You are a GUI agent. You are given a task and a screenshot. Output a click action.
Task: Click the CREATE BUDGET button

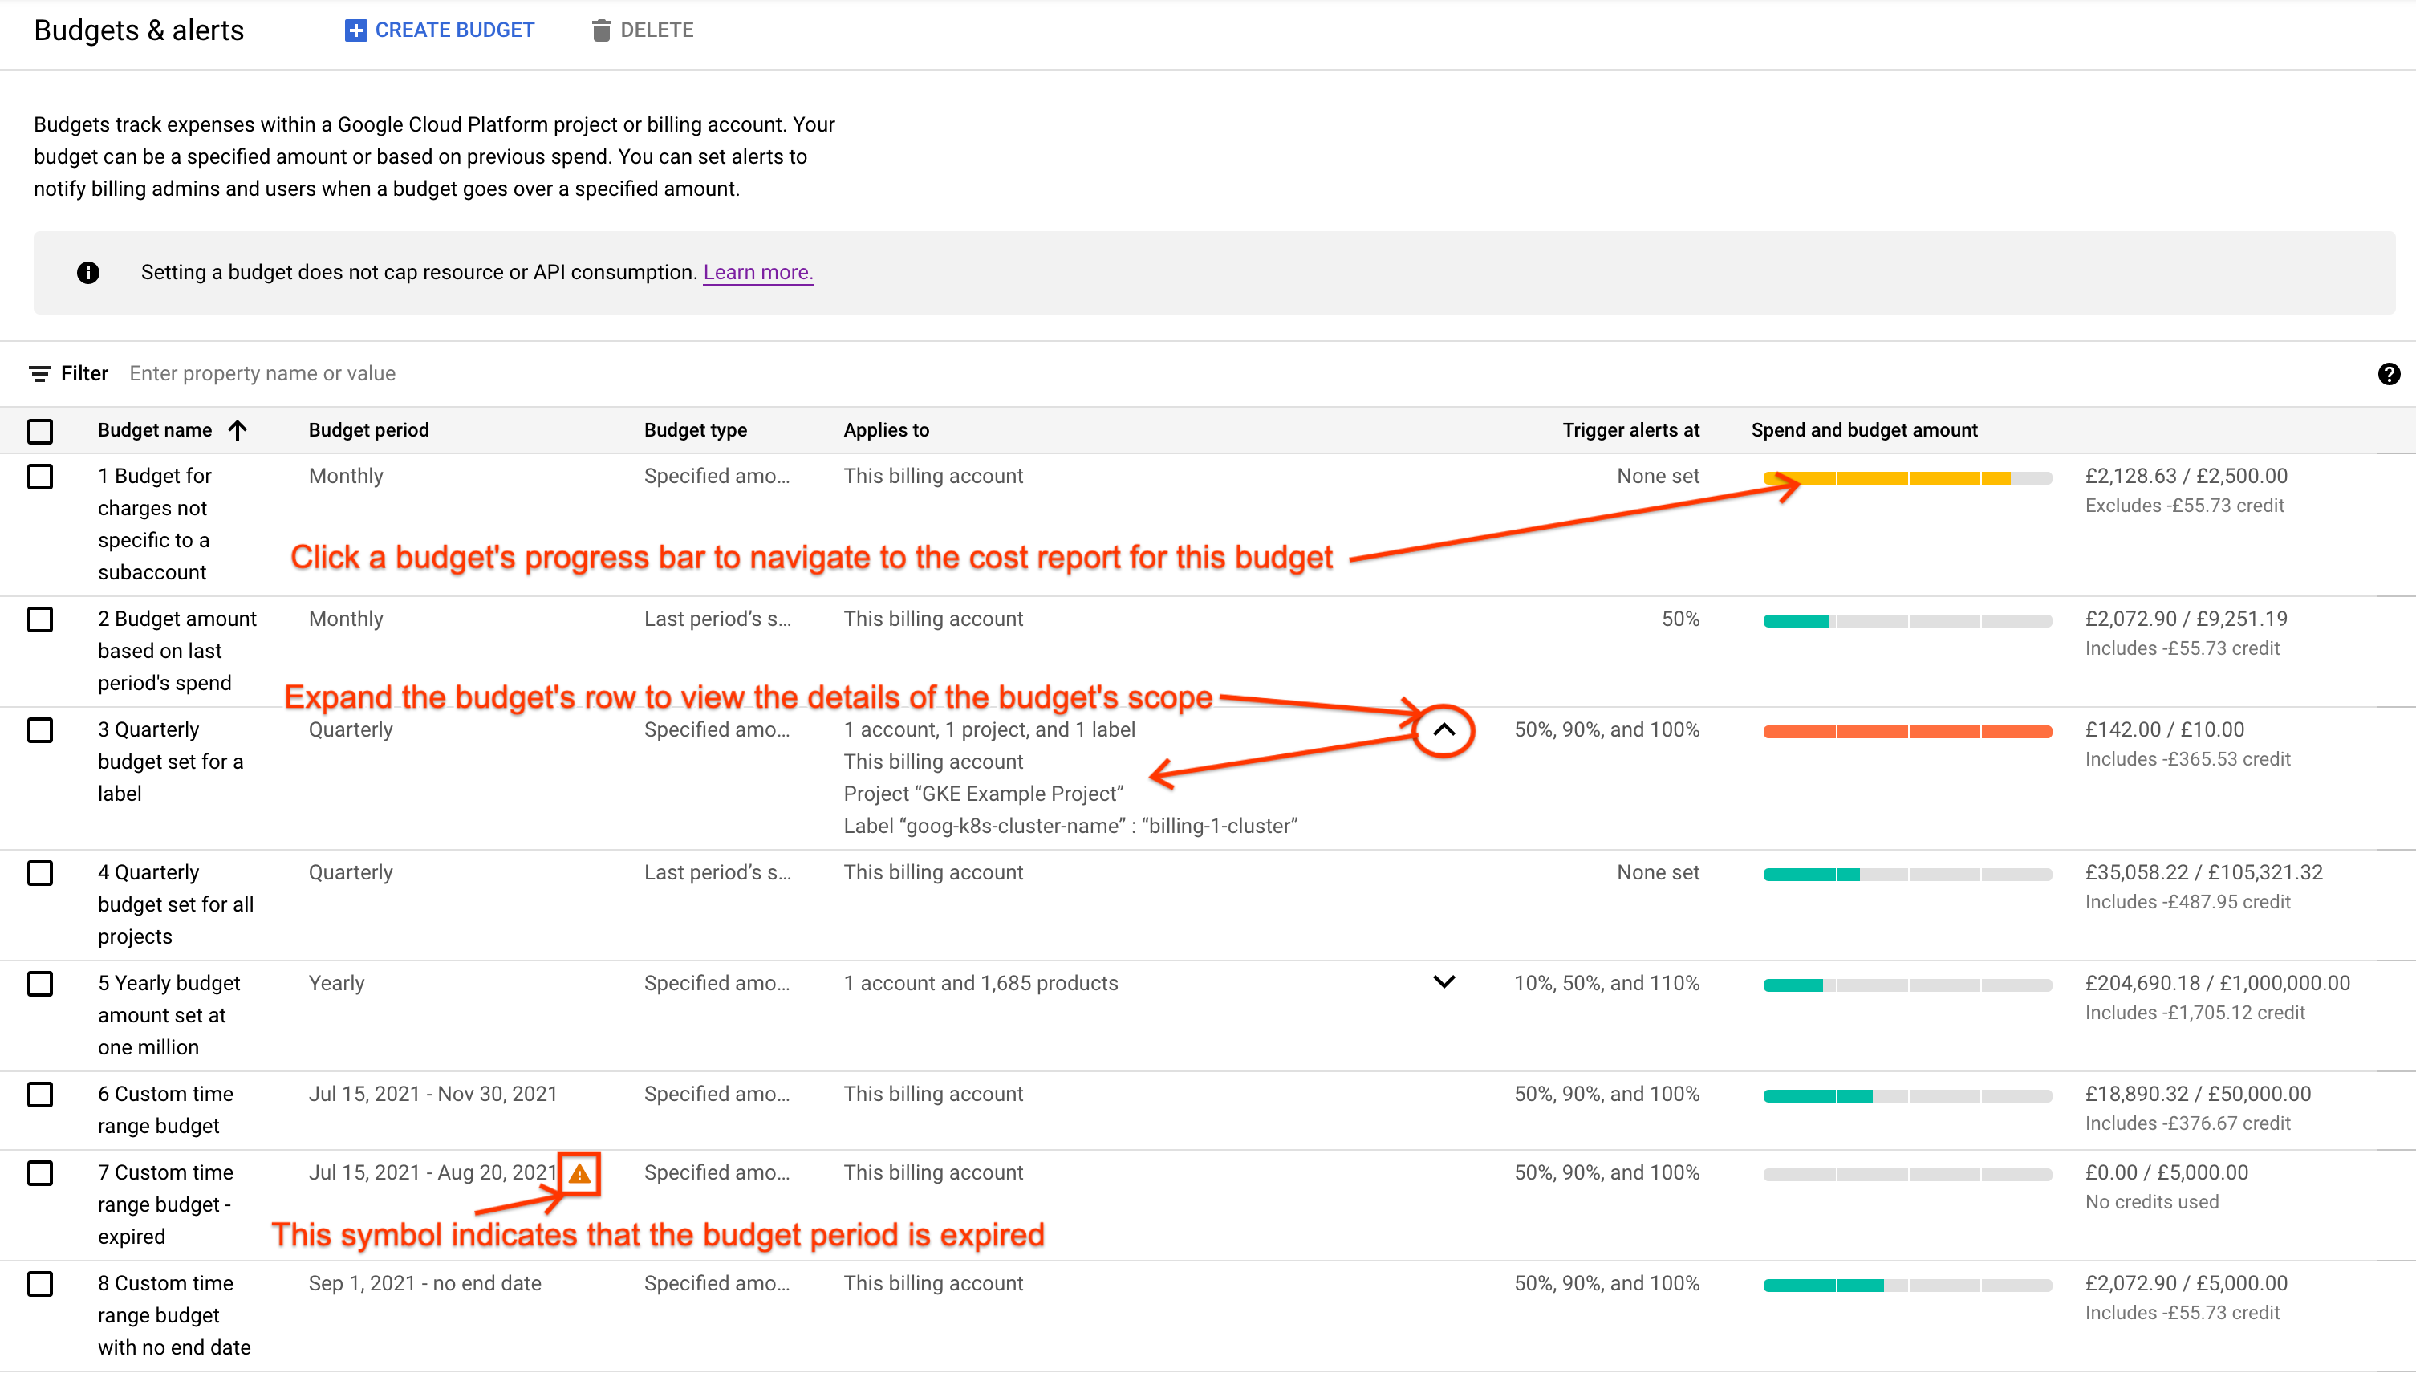point(438,30)
